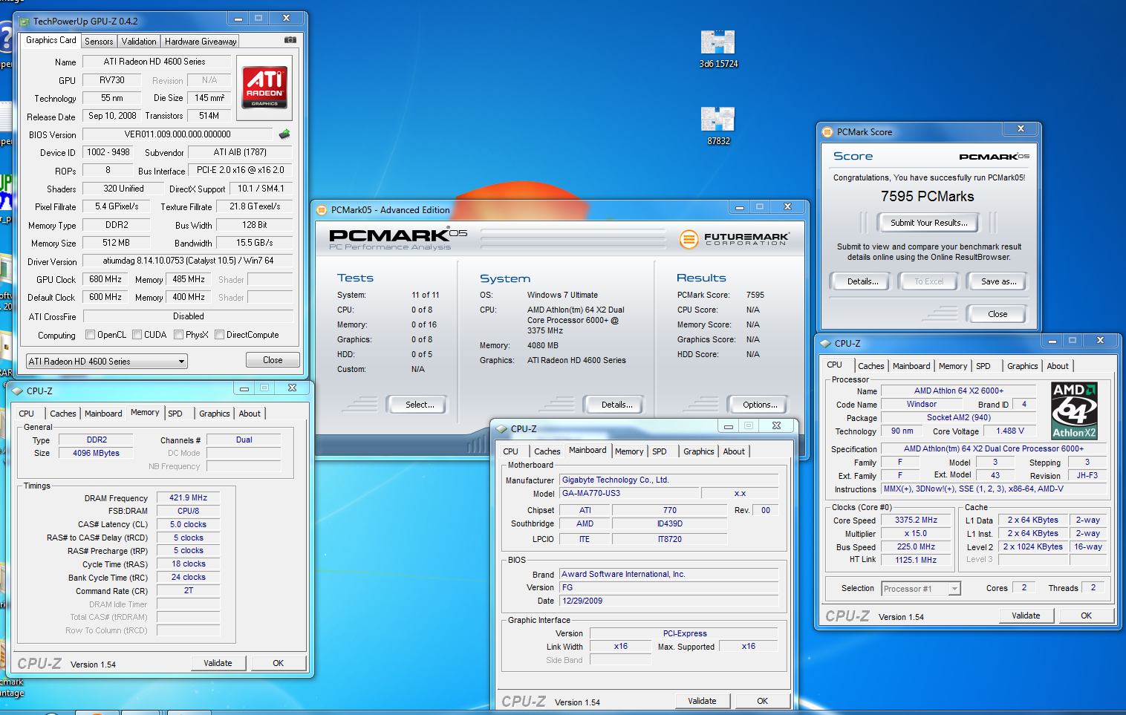Click Submit Your Results button
1126x715 pixels.
pos(928,223)
